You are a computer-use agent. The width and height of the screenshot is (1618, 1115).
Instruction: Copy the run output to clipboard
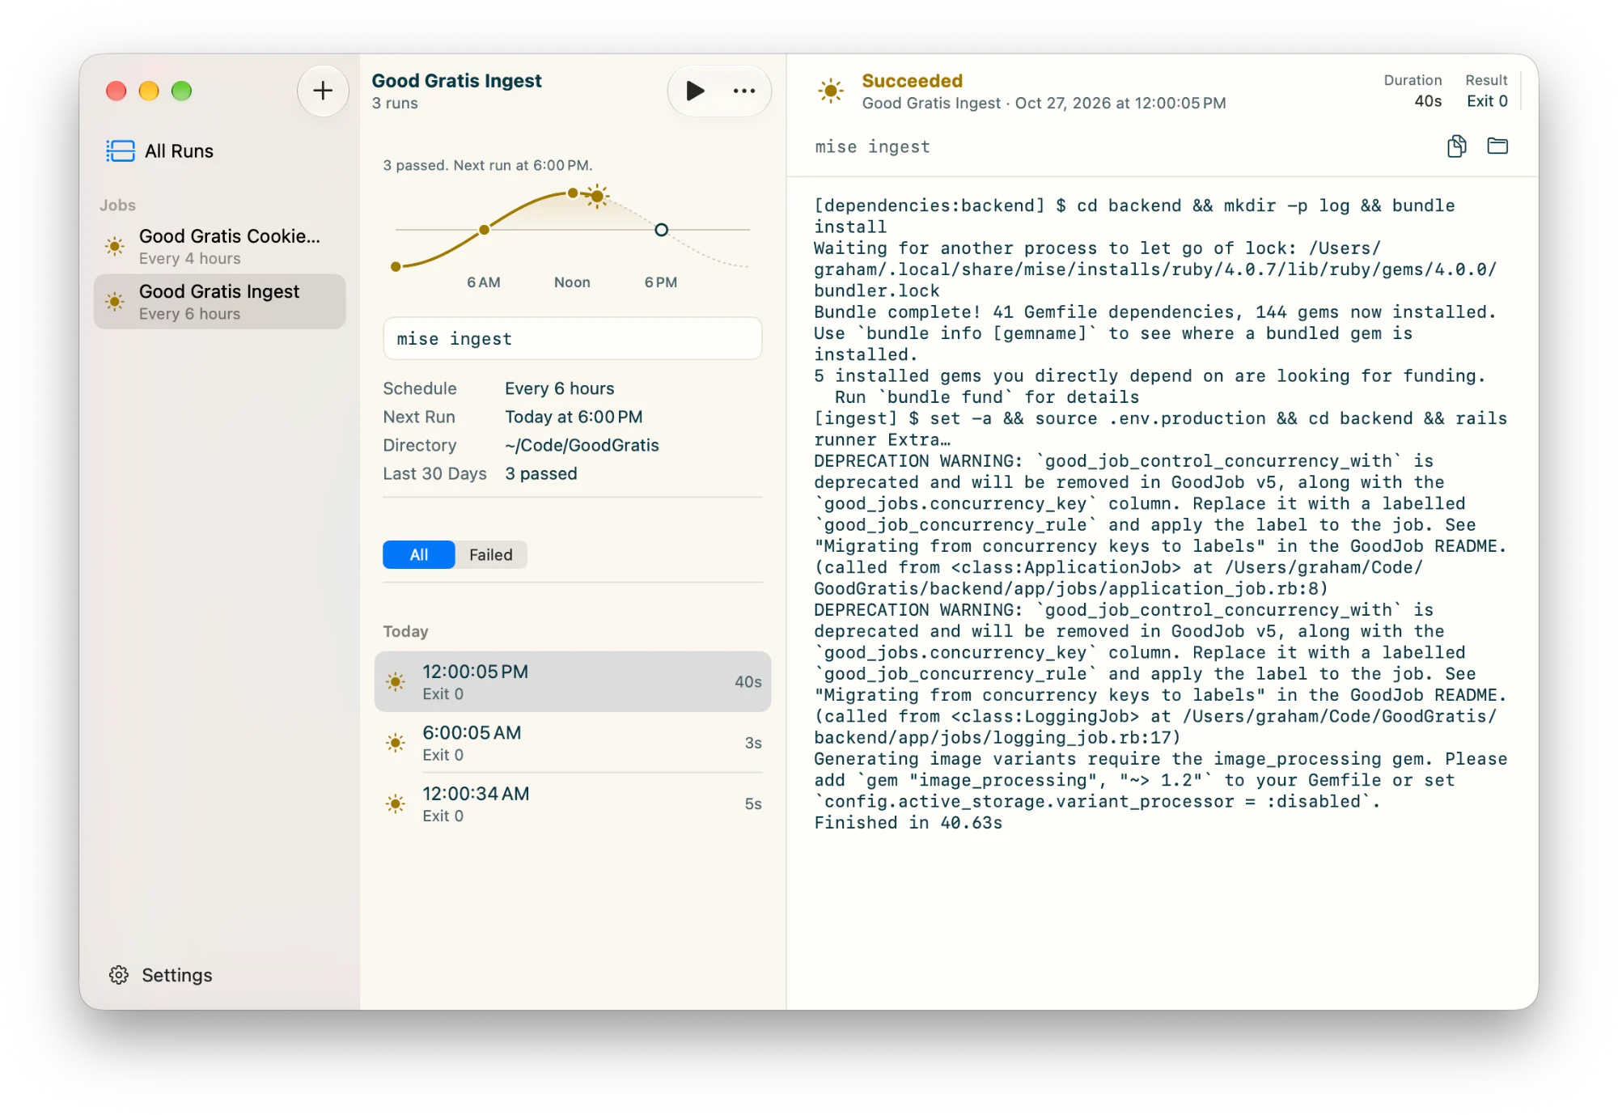coord(1456,146)
